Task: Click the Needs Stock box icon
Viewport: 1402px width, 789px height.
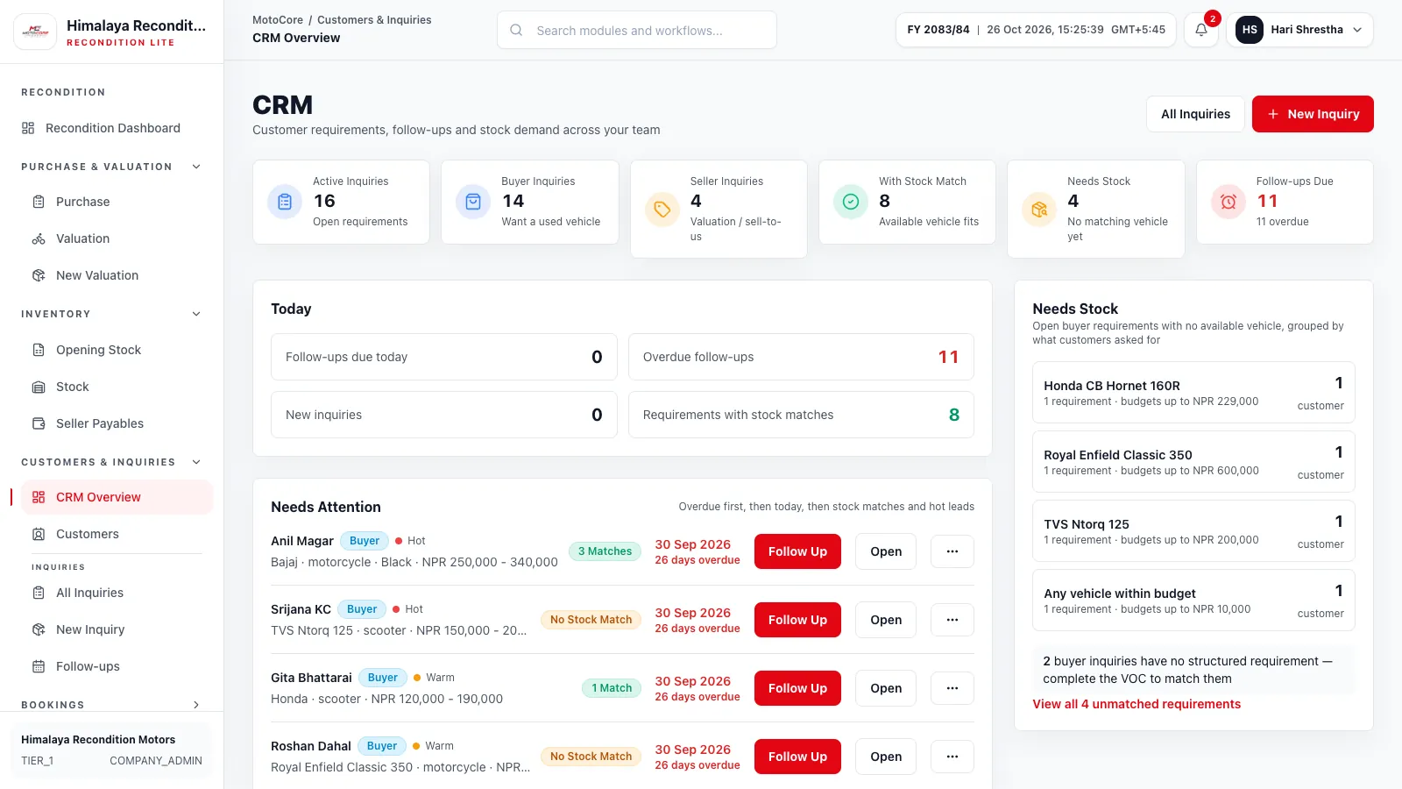Action: [1039, 209]
